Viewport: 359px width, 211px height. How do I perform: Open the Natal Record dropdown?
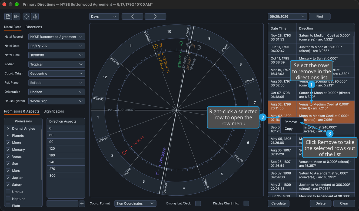[x=57, y=37]
